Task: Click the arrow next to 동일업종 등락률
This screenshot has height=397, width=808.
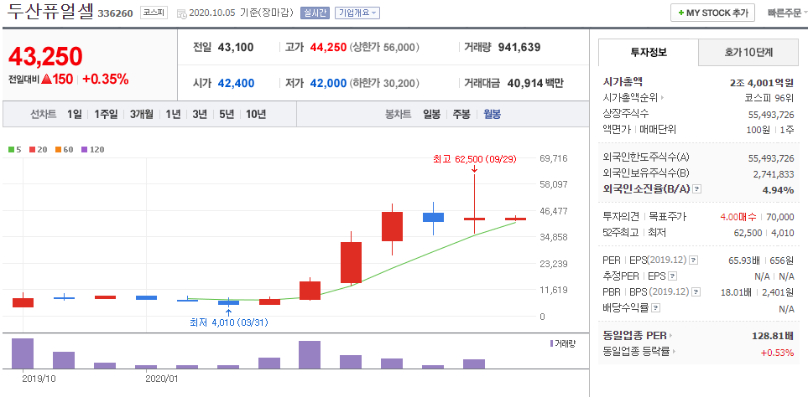Action: pyautogui.click(x=673, y=352)
